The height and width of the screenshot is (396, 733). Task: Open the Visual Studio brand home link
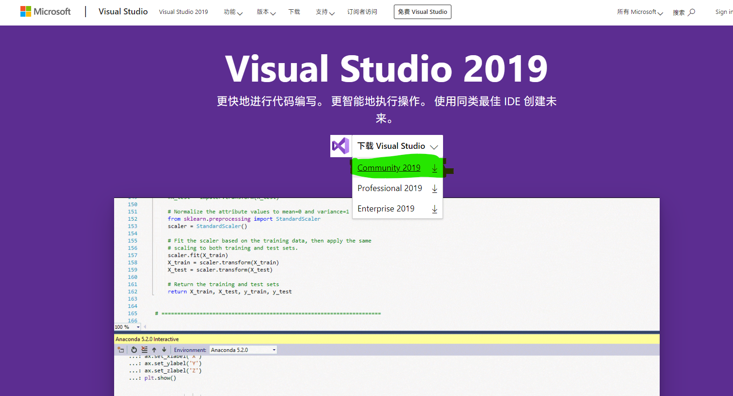[123, 12]
